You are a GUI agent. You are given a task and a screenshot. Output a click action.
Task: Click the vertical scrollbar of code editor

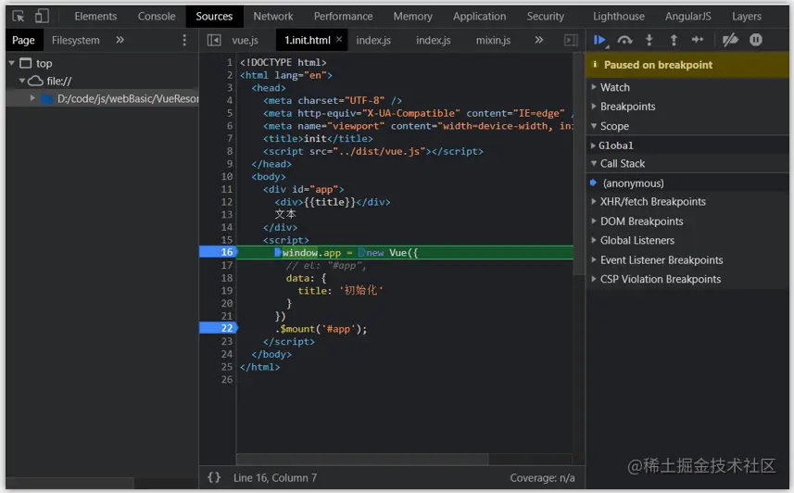pyautogui.click(x=578, y=164)
